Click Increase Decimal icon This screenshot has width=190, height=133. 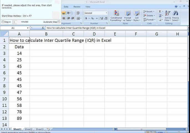point(102,18)
